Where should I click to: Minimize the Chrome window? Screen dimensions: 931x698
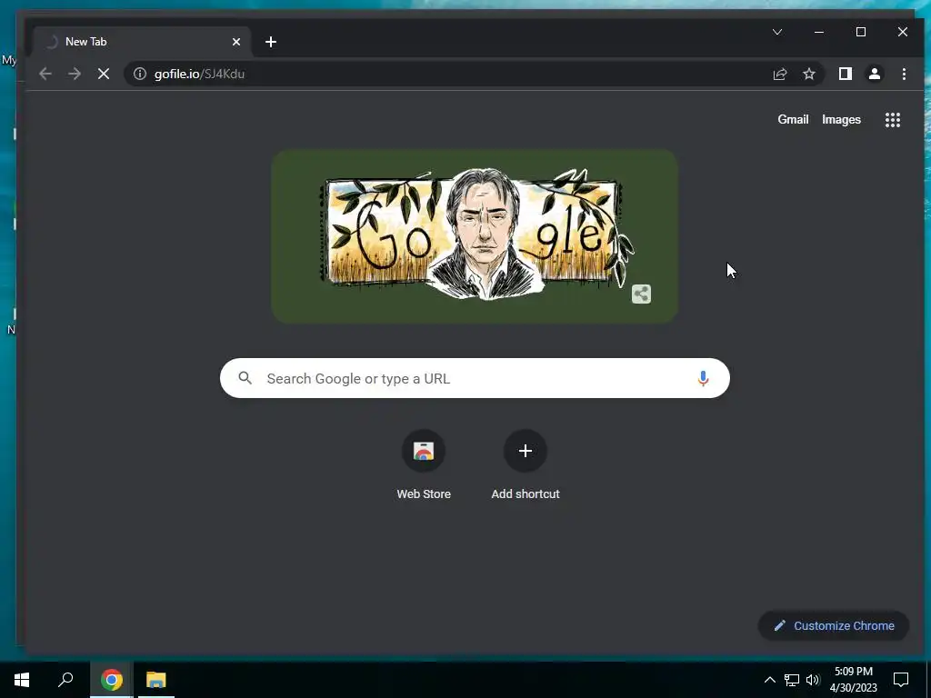click(819, 32)
